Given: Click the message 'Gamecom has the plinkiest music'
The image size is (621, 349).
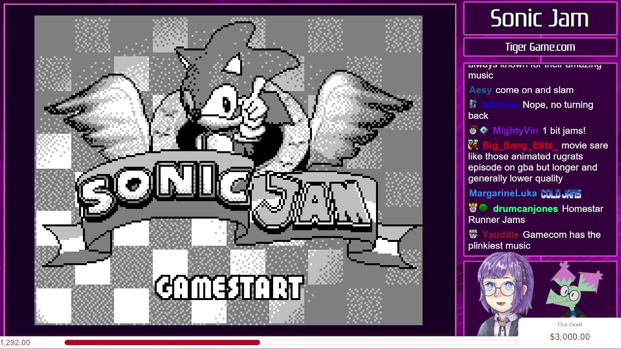Looking at the screenshot, I should coord(534,240).
